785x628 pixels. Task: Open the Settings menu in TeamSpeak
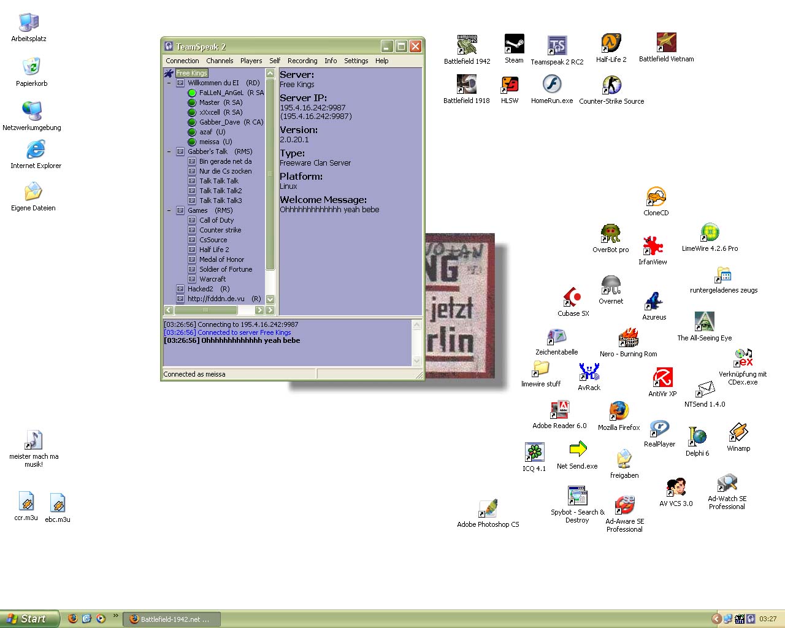(x=356, y=61)
